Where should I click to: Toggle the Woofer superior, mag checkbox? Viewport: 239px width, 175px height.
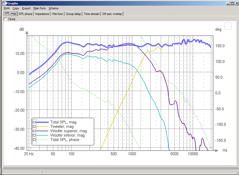coord(34,131)
